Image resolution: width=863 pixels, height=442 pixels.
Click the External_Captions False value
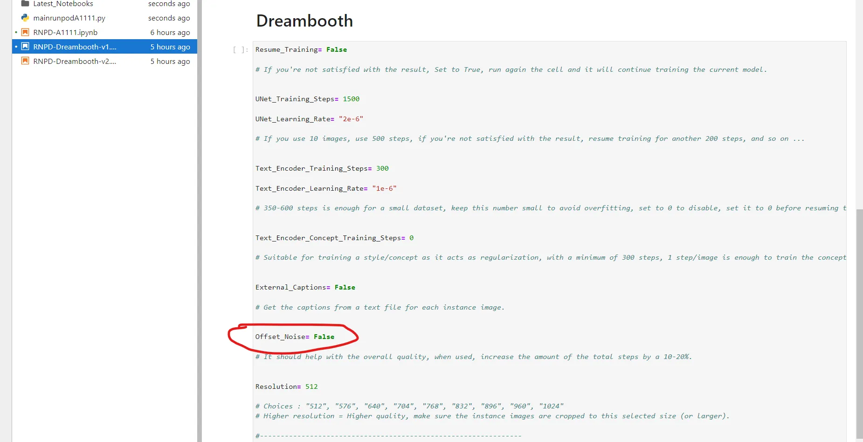[345, 288]
